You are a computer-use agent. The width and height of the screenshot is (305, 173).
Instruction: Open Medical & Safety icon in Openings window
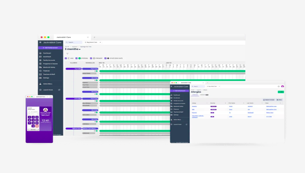(40, 67)
